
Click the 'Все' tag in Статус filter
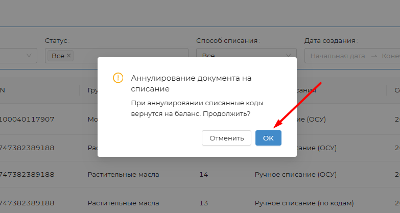(x=58, y=56)
